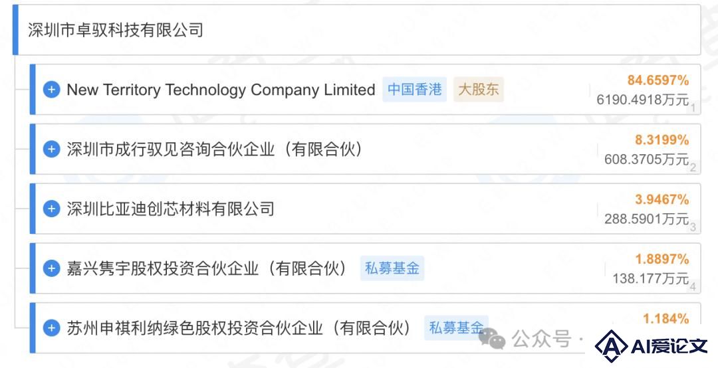718x368 pixels.
Task: Click 私募基金 tag beside 苏州申祺利纳
Action: [x=456, y=327]
